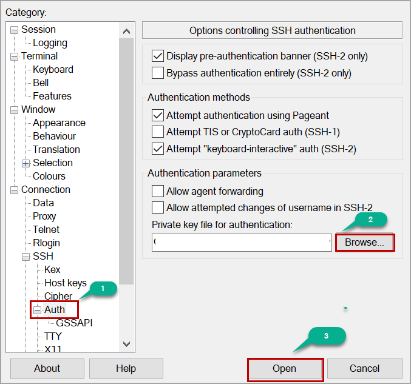The image size is (411, 384).
Task: Select the Colours category
Action: tap(49, 176)
